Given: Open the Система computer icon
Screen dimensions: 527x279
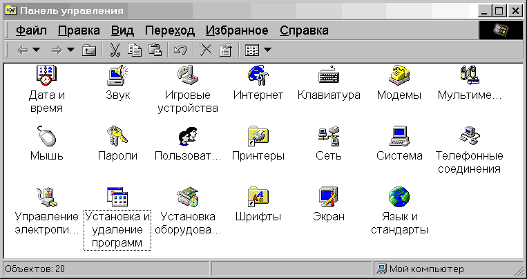Looking at the screenshot, I should (399, 136).
